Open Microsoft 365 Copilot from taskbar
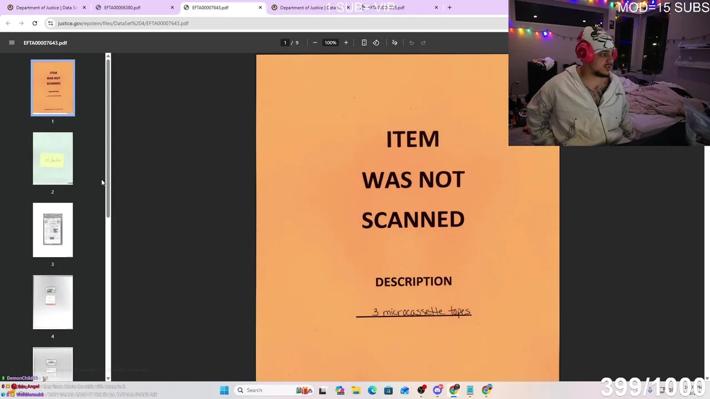 [x=340, y=390]
